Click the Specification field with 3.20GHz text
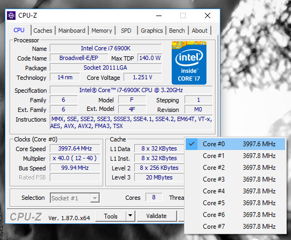The image size is (291, 240). 131,90
